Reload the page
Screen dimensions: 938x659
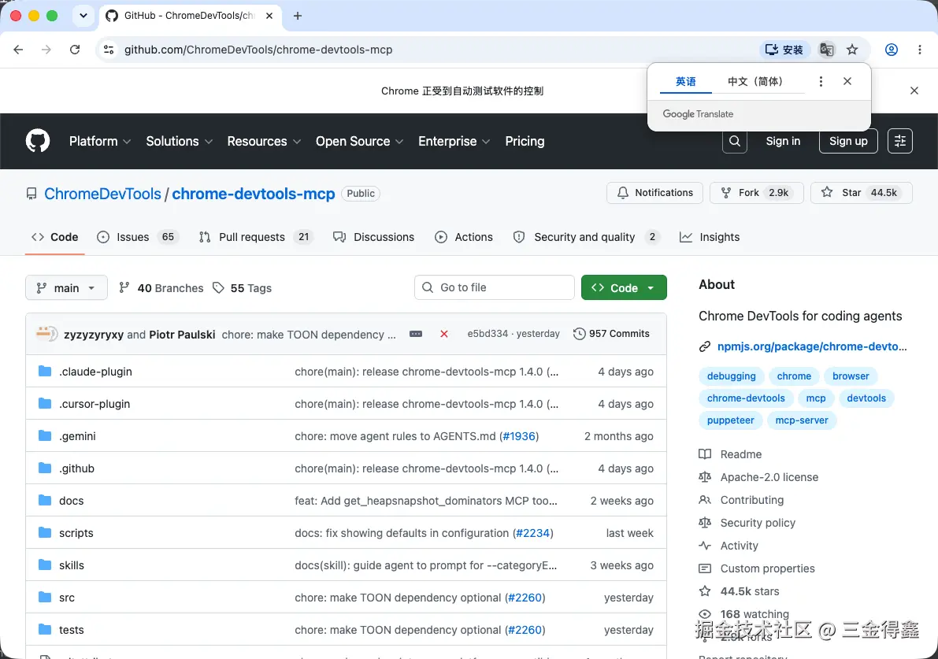75,50
